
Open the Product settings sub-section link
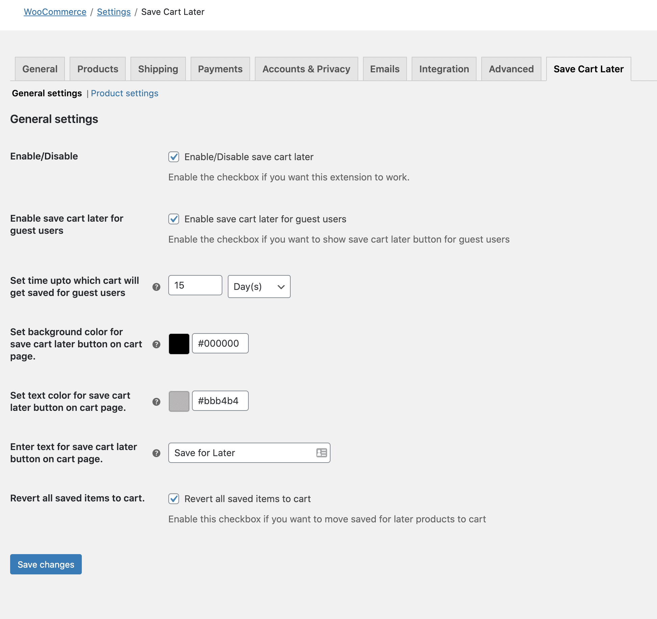124,93
